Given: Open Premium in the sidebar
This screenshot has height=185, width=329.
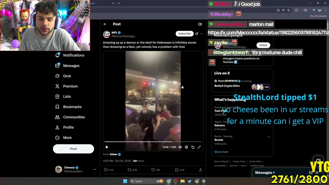Looking at the screenshot, I should click(x=66, y=86).
